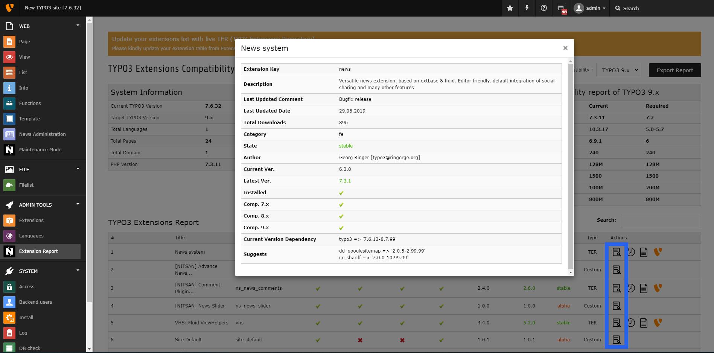Click 'Site Default' title cell

(188, 340)
